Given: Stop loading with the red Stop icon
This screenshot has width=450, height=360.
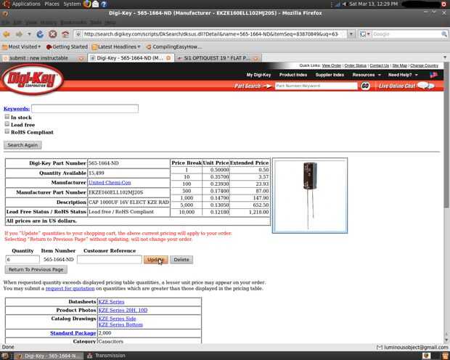Looking at the screenshot, I should (53, 34).
